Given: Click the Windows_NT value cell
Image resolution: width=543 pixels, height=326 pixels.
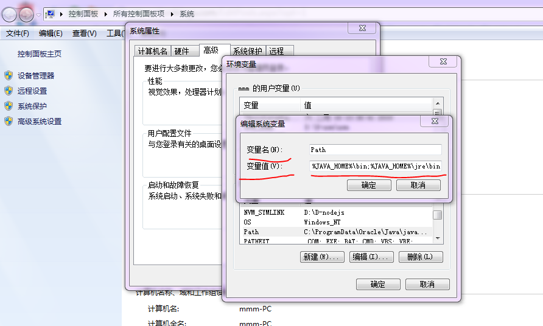Looking at the screenshot, I should tap(322, 222).
